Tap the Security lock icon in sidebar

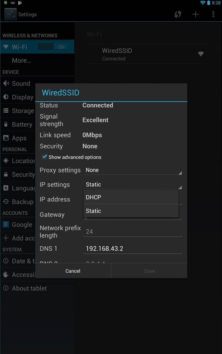(x=6, y=174)
